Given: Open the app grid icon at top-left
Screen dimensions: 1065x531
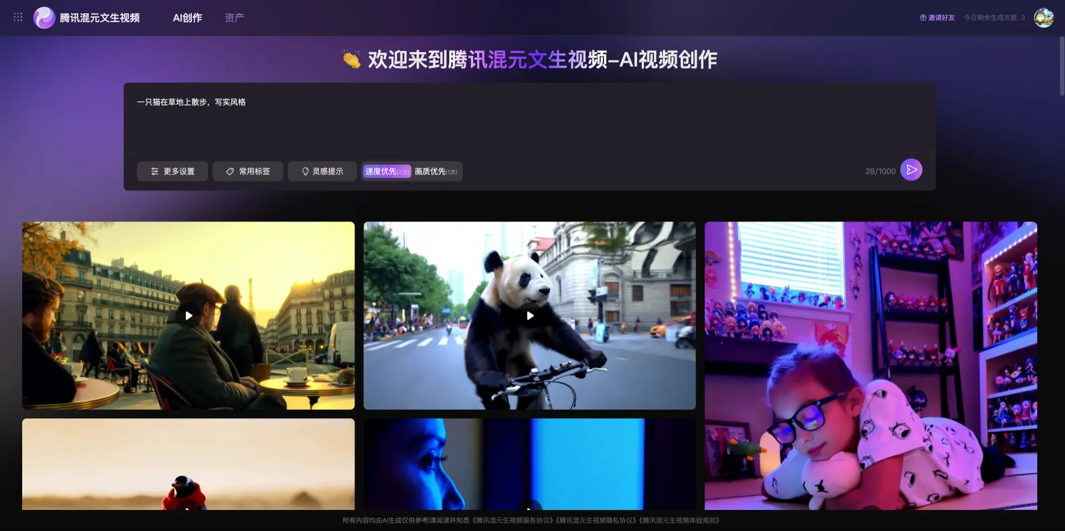Looking at the screenshot, I should click(x=18, y=17).
